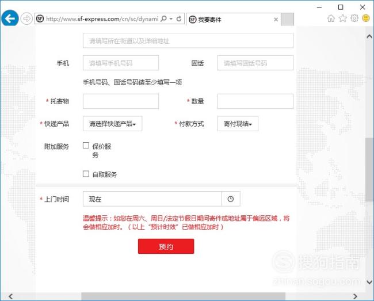Go back with the browser back arrow

point(10,18)
